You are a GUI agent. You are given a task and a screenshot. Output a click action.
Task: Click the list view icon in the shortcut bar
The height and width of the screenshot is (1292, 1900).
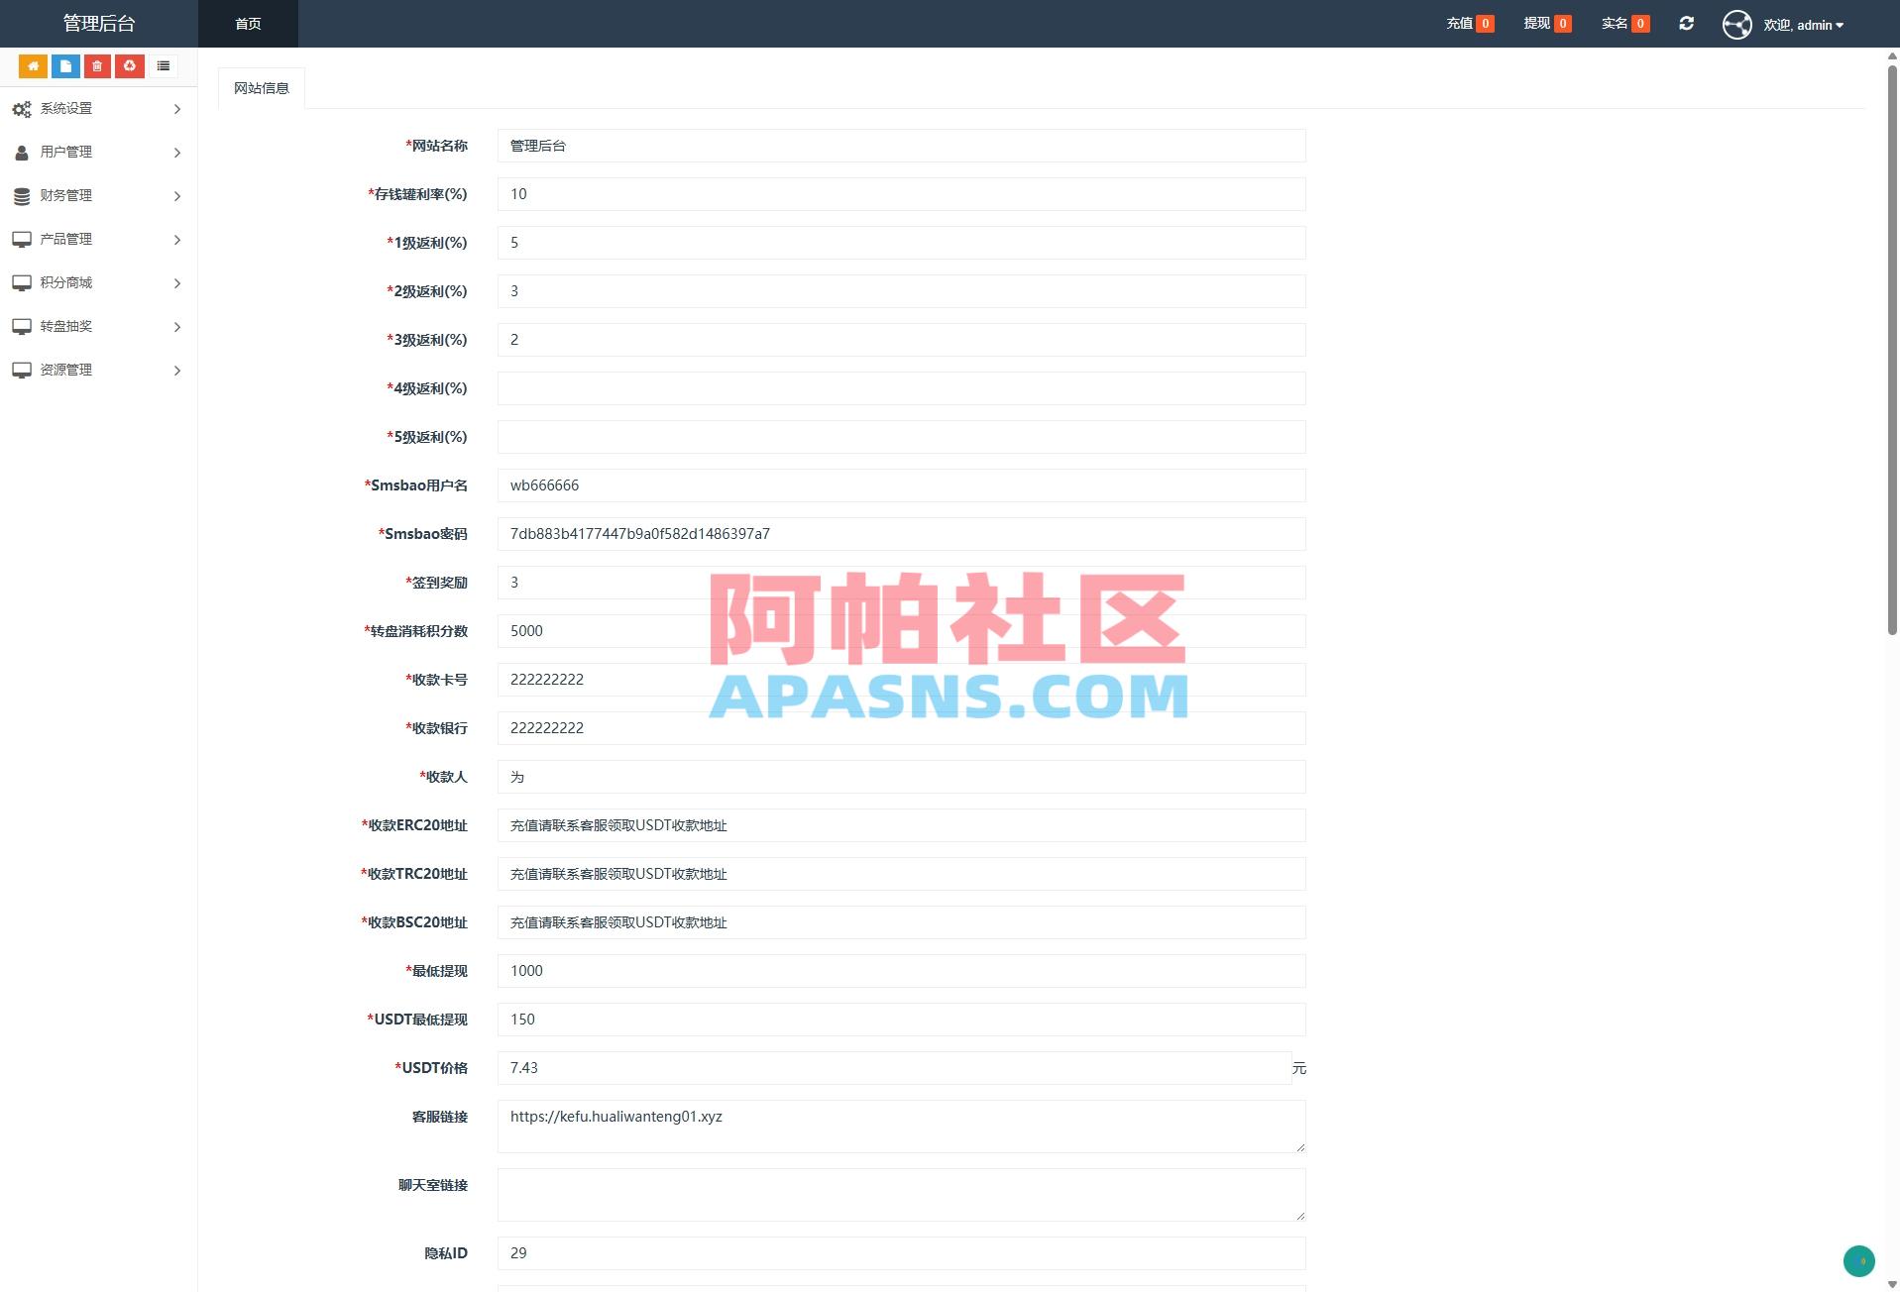click(163, 65)
